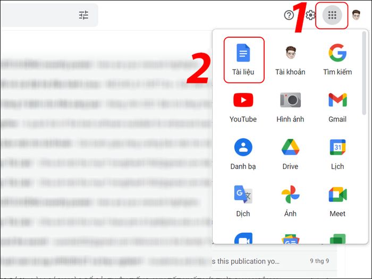Open Tài liệu (Docs) app
This screenshot has width=372, height=279.
243,60
